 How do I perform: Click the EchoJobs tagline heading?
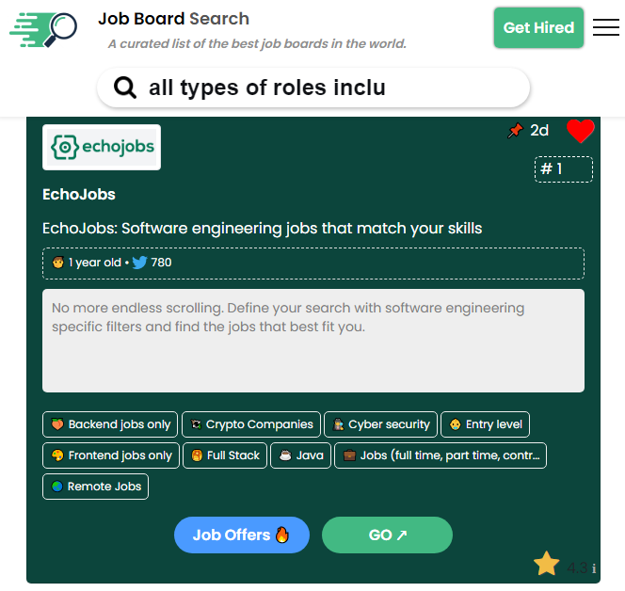[x=263, y=229]
